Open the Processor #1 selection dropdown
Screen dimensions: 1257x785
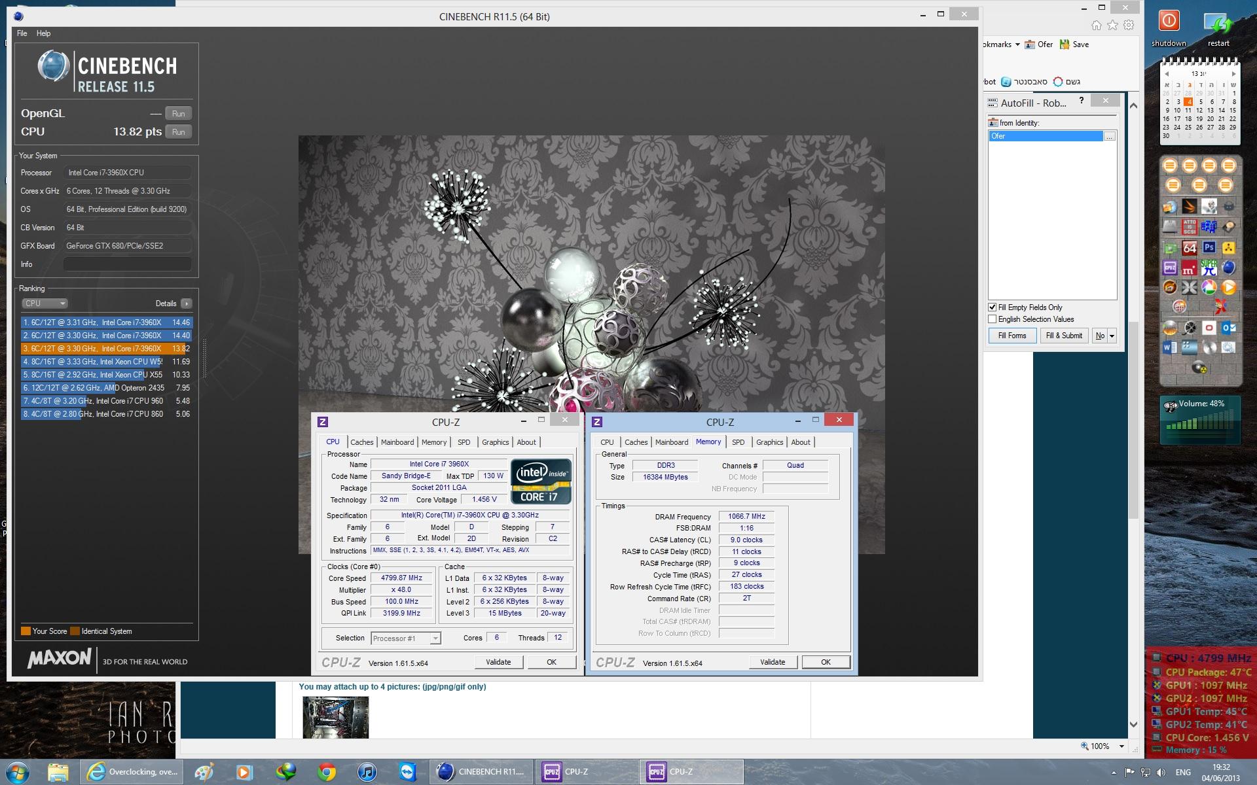pyautogui.click(x=406, y=638)
